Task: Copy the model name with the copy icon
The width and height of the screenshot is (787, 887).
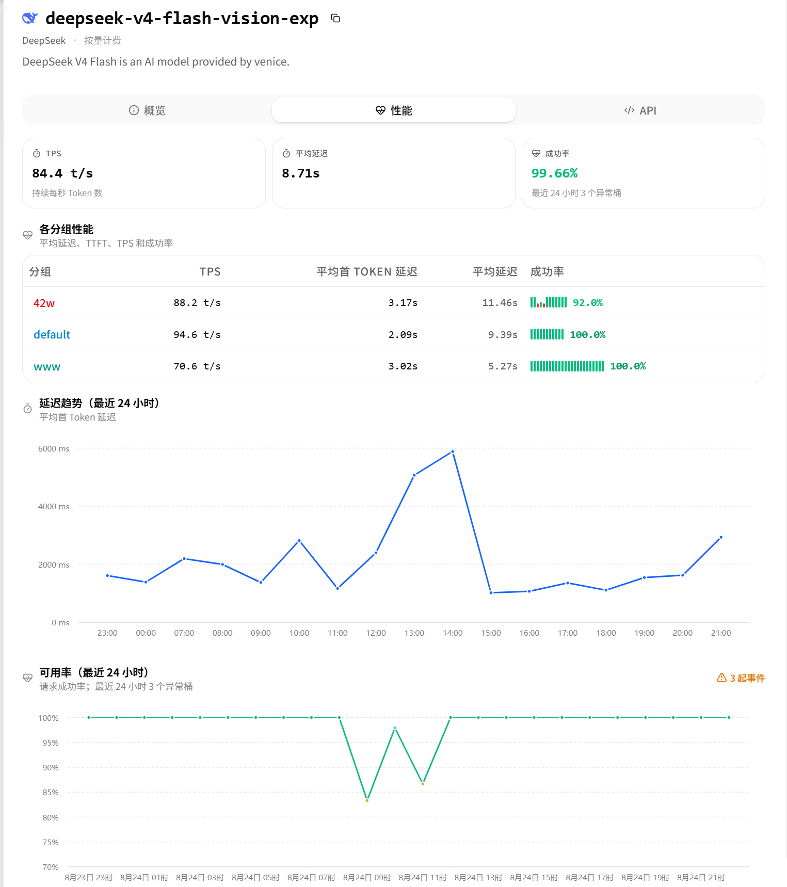Action: click(335, 19)
